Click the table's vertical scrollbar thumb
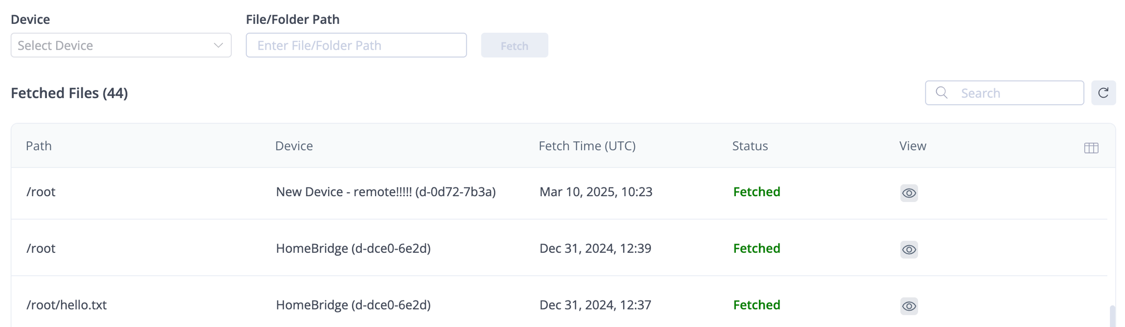The width and height of the screenshot is (1125, 327). [1112, 316]
